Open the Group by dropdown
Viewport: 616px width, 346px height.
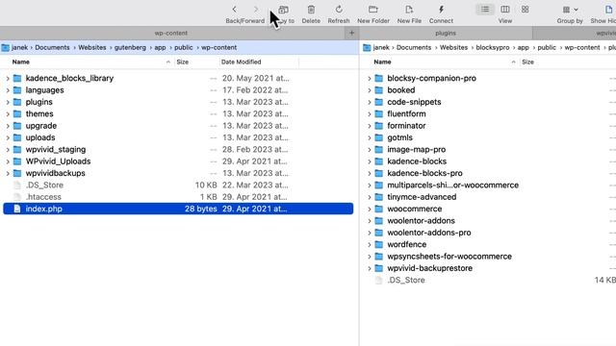570,10
